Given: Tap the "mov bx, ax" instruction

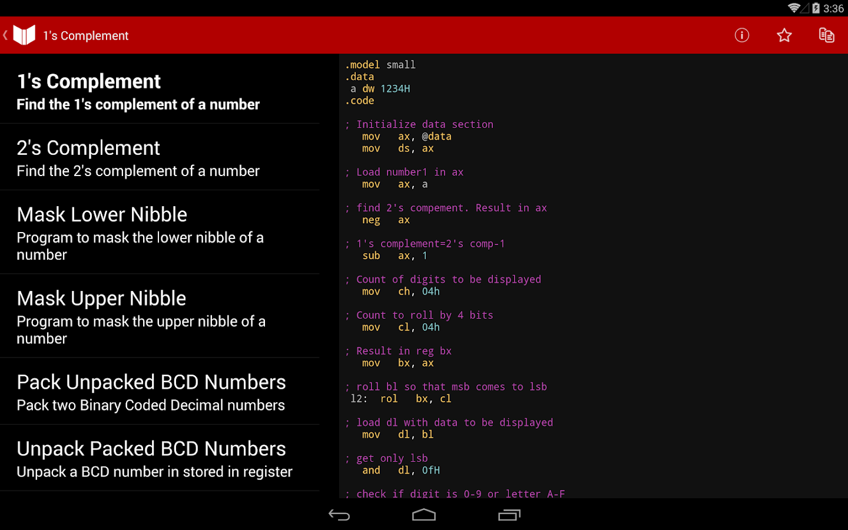Looking at the screenshot, I should tap(398, 363).
